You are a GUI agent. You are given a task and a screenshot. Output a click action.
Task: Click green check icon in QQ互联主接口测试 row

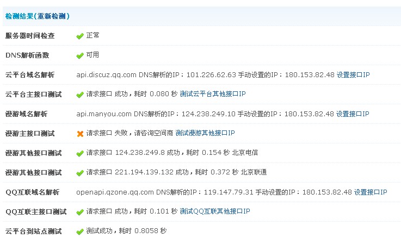(x=80, y=212)
